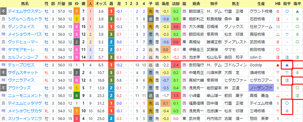303x122 pixels.
Task: Open horse スリラーインマニラ
Action: [25, 119]
